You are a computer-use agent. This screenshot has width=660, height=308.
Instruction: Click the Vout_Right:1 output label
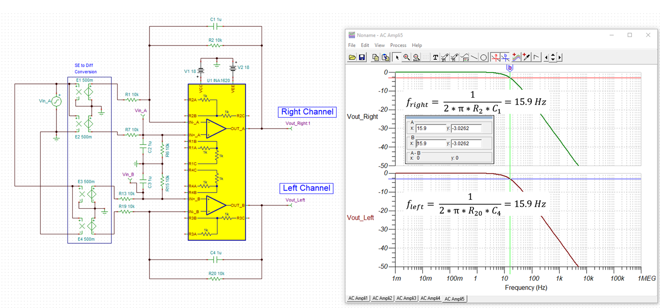pyautogui.click(x=298, y=123)
